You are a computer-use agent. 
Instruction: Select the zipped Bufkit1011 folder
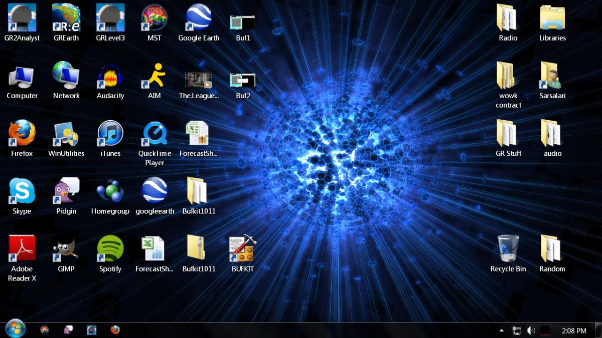pos(199,254)
